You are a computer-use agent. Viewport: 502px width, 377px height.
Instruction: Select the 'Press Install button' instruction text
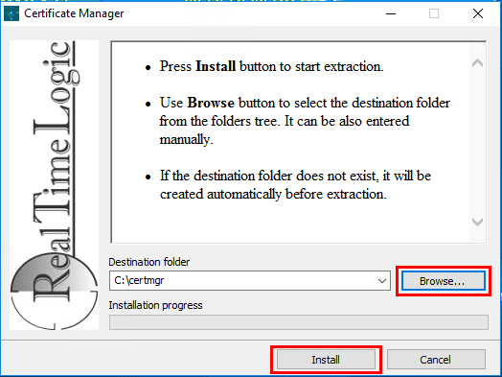(271, 66)
